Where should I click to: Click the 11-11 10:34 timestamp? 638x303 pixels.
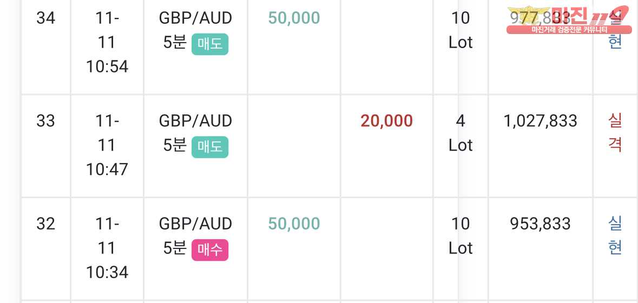point(107,248)
